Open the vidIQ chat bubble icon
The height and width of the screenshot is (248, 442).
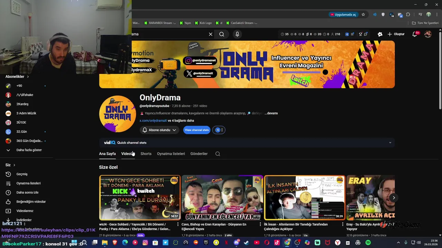366,34
